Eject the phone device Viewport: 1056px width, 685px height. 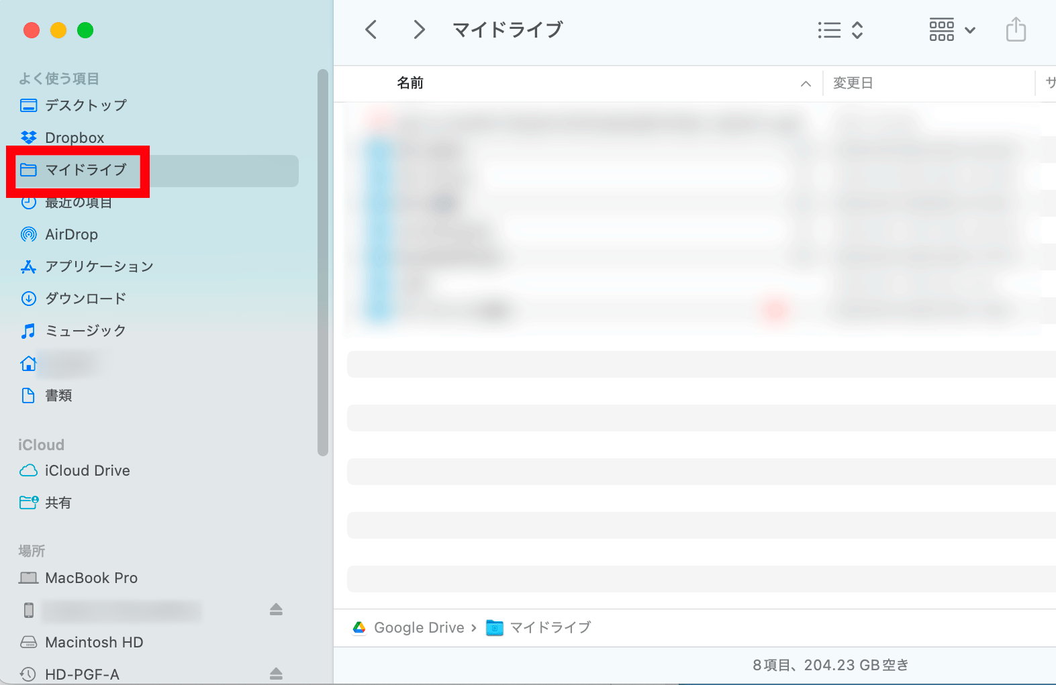(276, 609)
